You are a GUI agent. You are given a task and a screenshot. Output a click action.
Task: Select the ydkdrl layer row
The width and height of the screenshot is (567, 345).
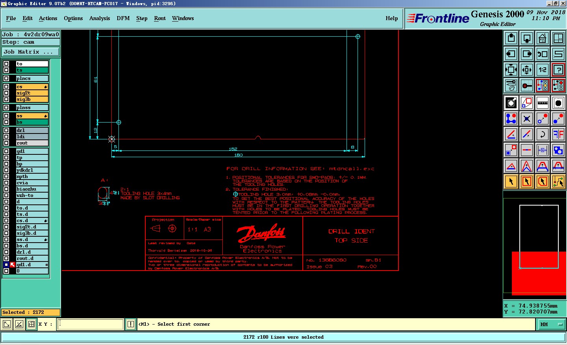tap(32, 170)
